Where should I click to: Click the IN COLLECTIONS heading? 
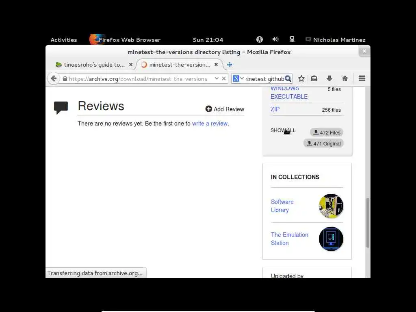coord(295,177)
